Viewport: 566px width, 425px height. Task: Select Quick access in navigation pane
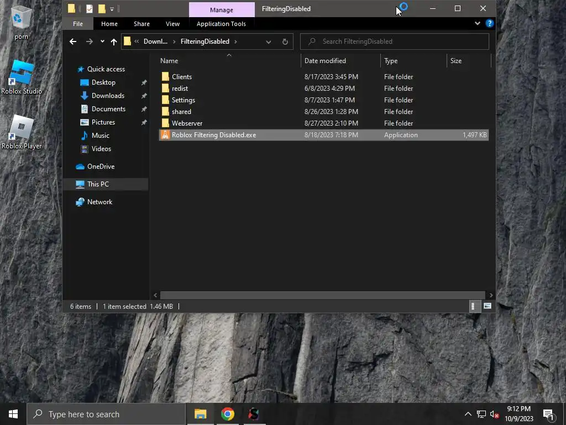click(x=106, y=69)
